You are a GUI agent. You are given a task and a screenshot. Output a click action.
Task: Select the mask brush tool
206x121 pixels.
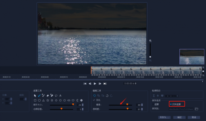(39, 96)
